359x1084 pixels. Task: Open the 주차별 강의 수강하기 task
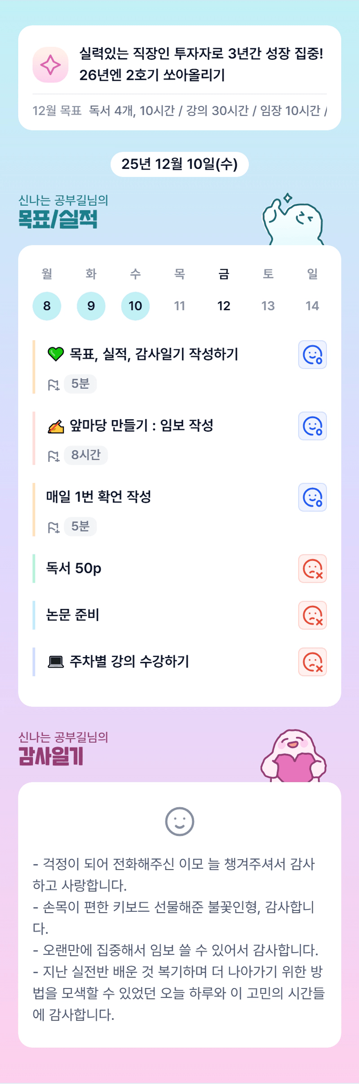(129, 662)
